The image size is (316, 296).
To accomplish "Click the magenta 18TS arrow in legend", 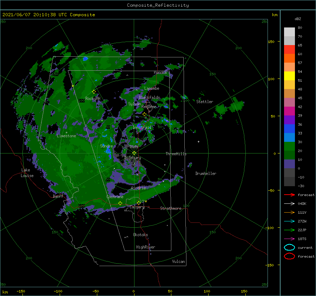I will pyautogui.click(x=289, y=239).
